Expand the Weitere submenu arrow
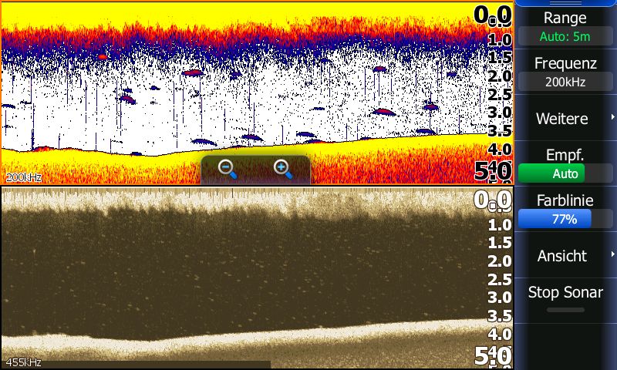This screenshot has width=617, height=370. coord(612,117)
